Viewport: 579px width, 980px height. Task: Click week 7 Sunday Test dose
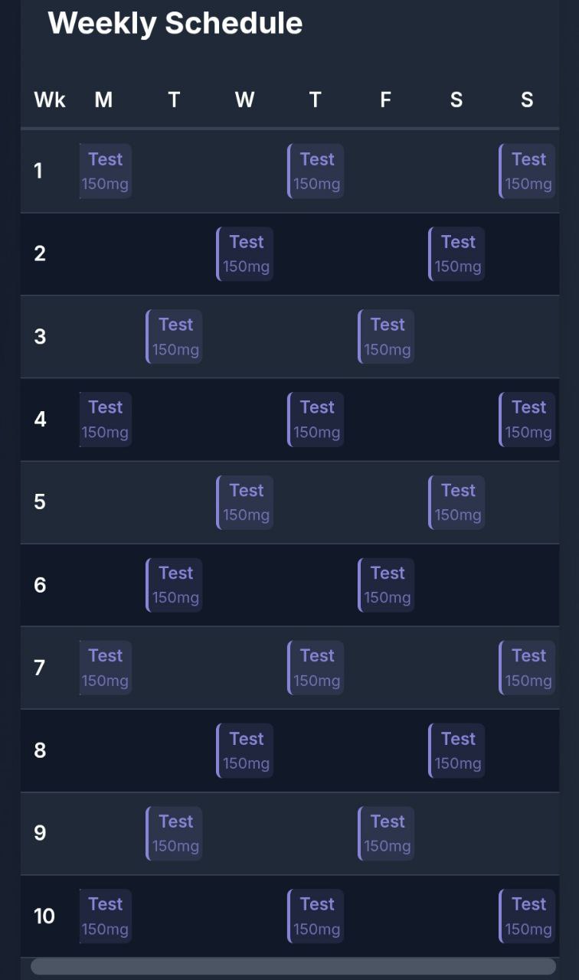tap(528, 667)
